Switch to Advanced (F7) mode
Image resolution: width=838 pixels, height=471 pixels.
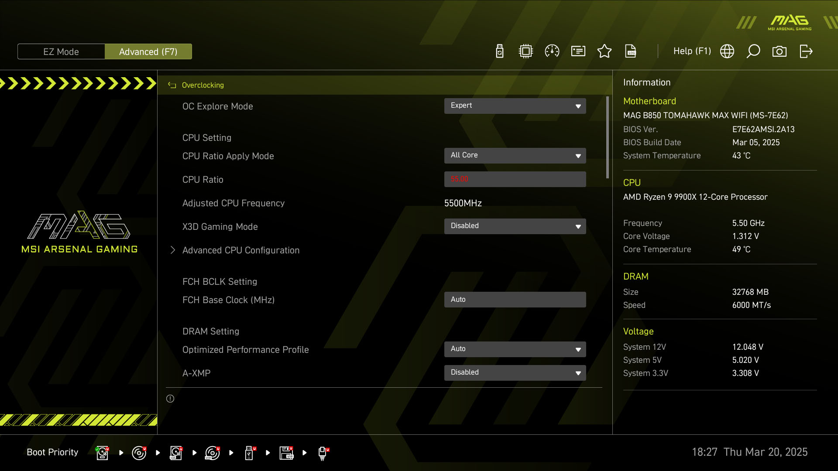148,51
